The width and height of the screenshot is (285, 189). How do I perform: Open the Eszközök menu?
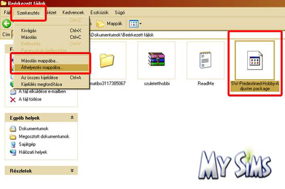(x=99, y=12)
